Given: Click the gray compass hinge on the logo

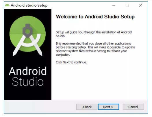Looking at the screenshot, I should coord(28,31).
